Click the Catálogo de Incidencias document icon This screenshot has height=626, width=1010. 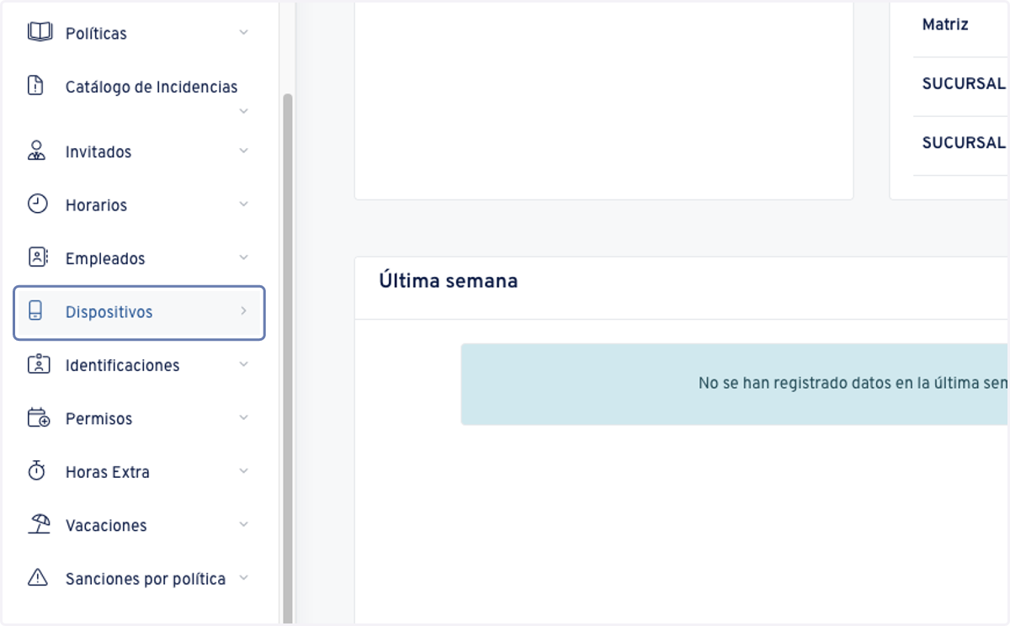tap(35, 86)
